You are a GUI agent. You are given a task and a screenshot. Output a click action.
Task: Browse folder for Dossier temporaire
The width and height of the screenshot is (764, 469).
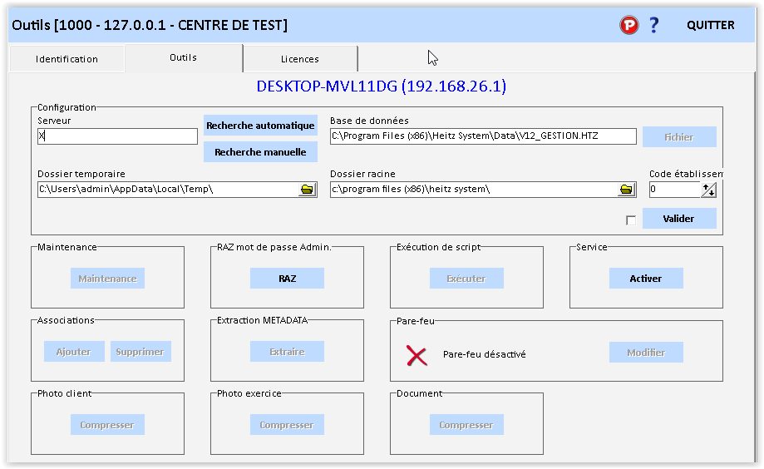tap(308, 190)
